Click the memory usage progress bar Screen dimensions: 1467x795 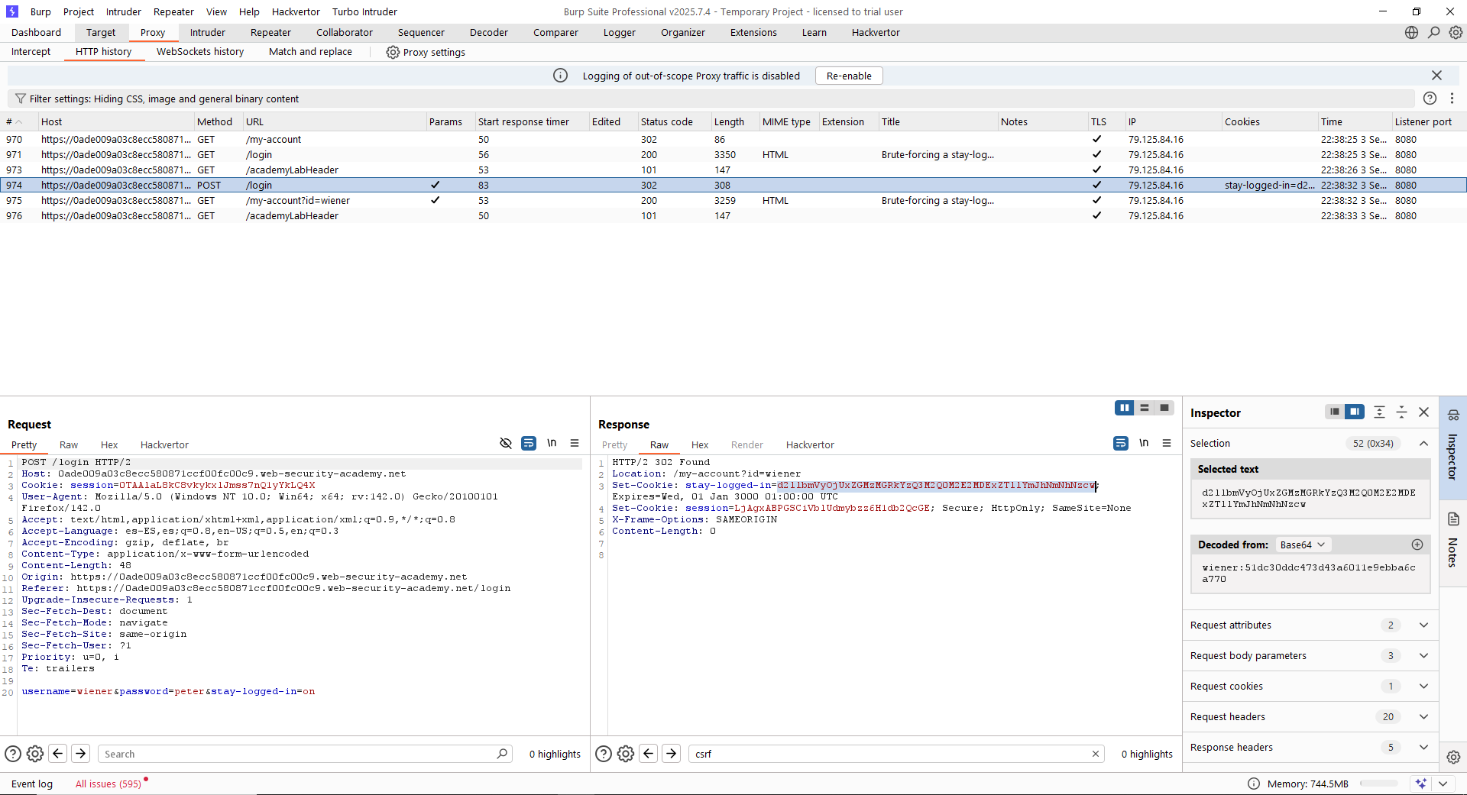point(1378,784)
